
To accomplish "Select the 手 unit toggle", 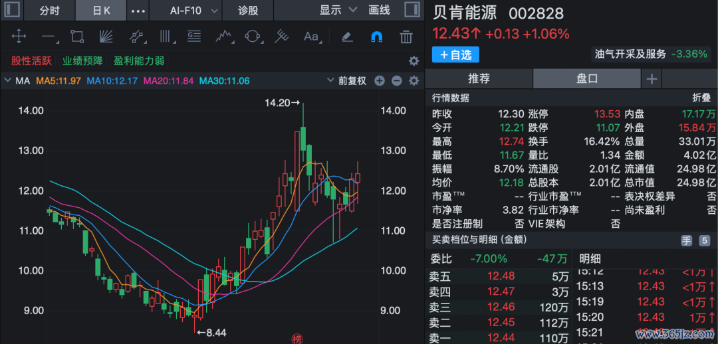I will pyautogui.click(x=686, y=241).
